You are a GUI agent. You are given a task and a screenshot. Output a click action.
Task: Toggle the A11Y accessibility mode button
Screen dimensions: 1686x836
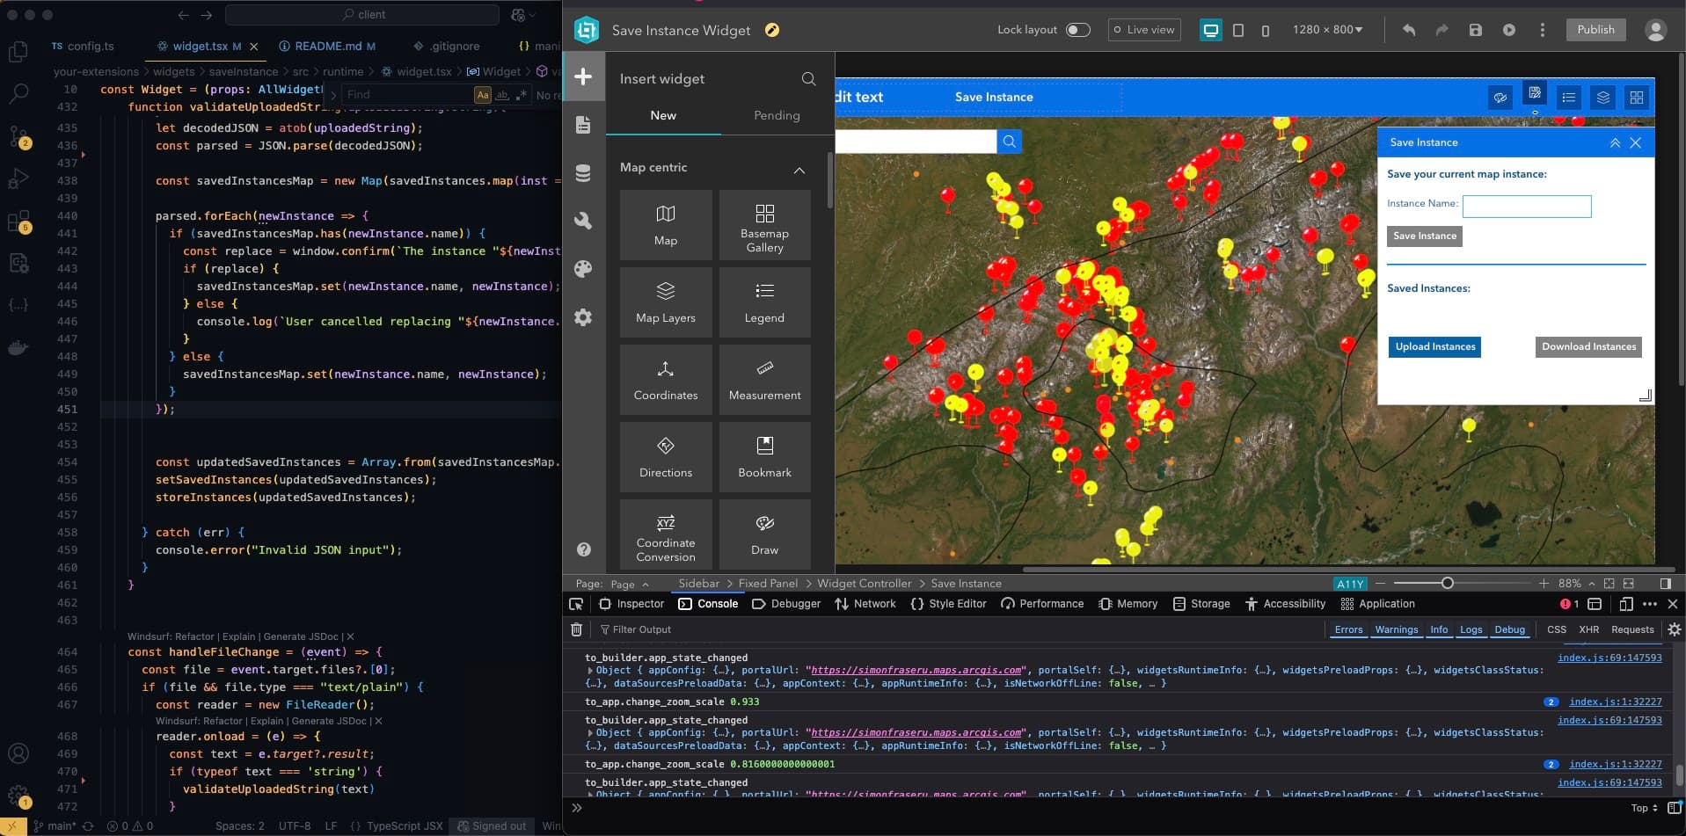click(1350, 584)
